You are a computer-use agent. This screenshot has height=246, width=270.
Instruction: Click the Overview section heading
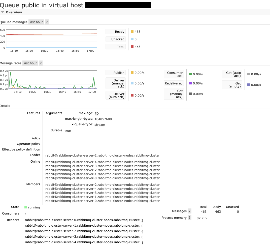(14, 12)
